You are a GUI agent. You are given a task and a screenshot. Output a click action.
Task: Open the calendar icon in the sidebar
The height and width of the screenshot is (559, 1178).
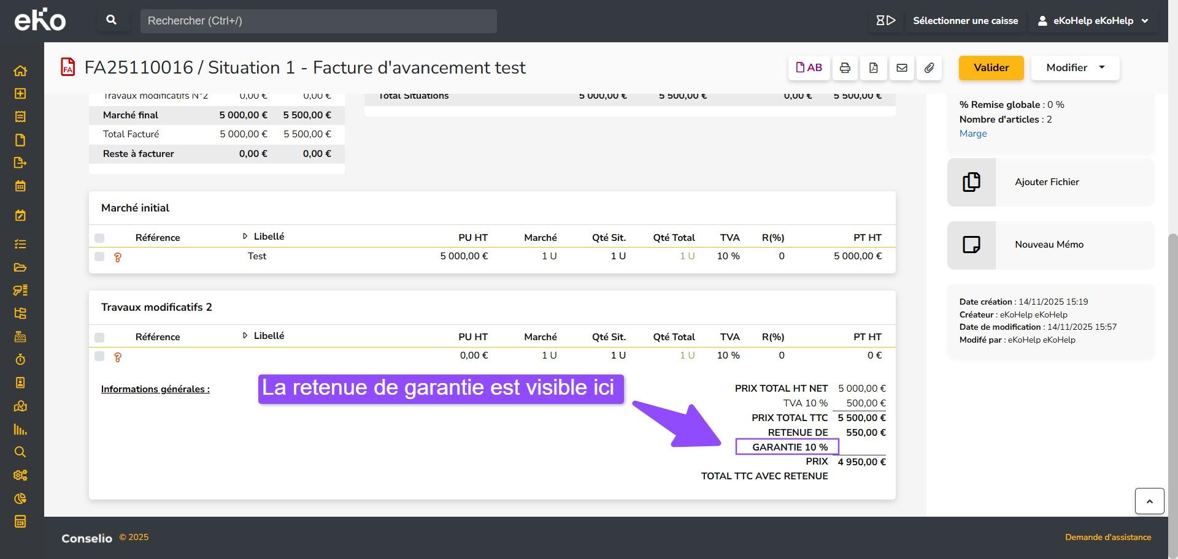pos(20,186)
